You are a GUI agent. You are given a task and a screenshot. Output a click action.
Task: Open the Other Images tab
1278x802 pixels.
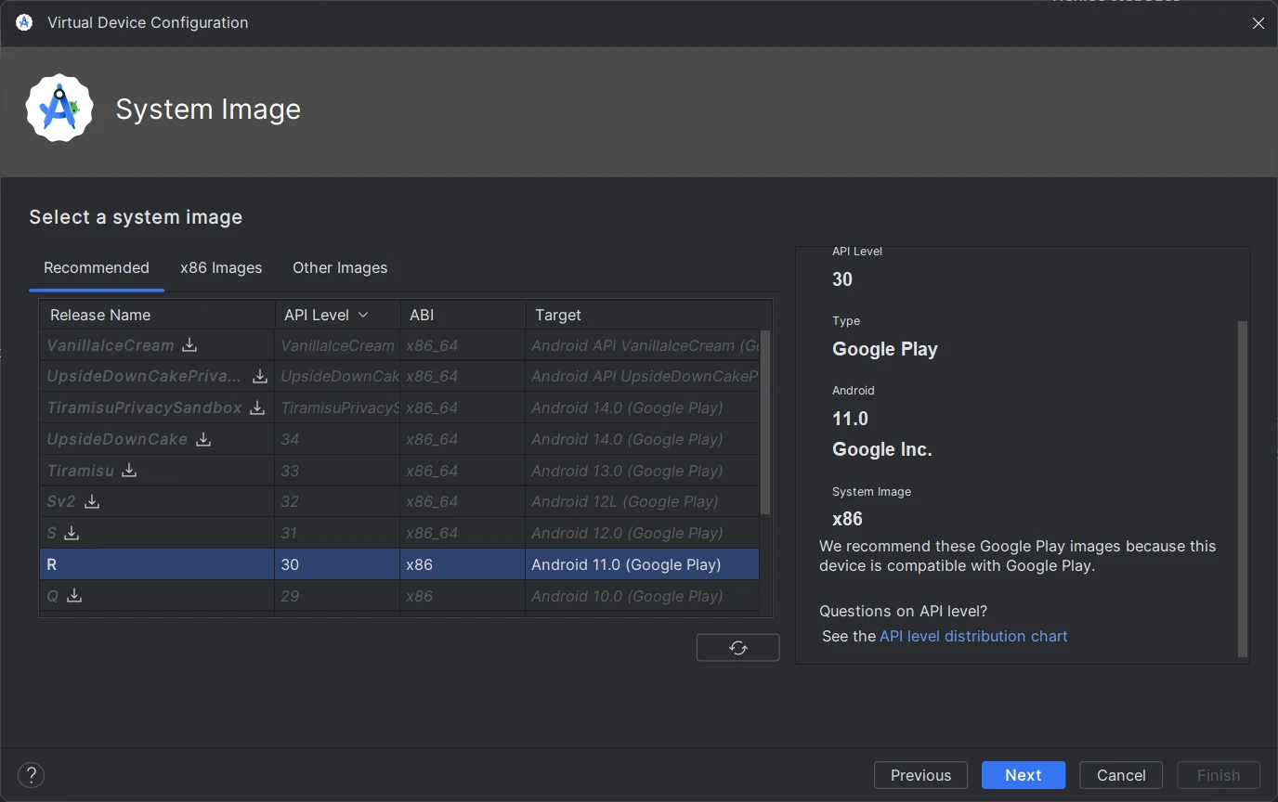click(340, 268)
